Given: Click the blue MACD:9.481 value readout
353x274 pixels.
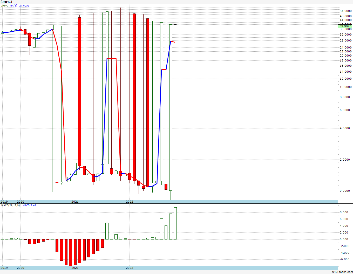Looking at the screenshot, I should click(30, 205).
